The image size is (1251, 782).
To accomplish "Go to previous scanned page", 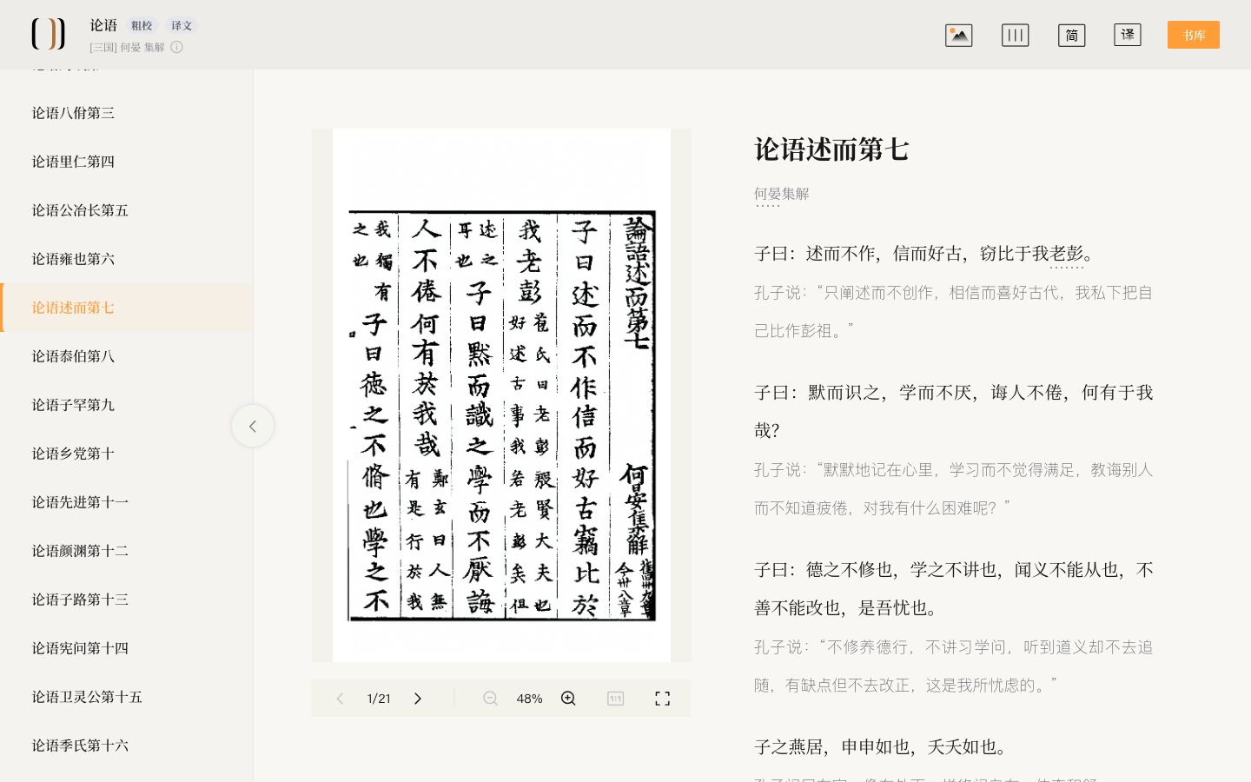I will click(341, 699).
